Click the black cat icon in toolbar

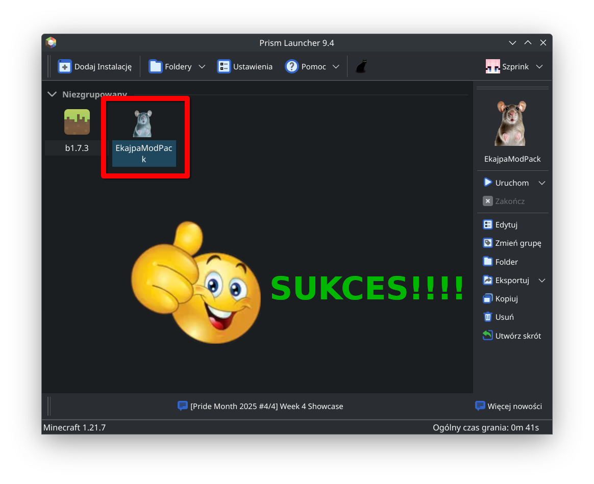361,66
